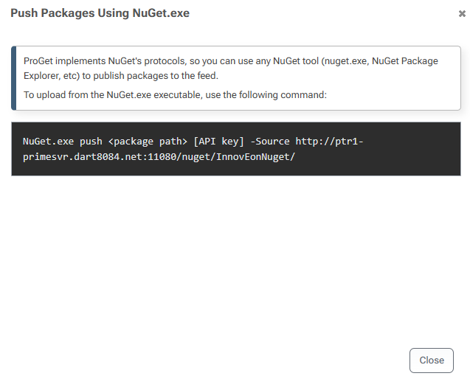Screen dimensions: 470x376
Task: Close the dialog with the X icon
Action: [x=462, y=13]
